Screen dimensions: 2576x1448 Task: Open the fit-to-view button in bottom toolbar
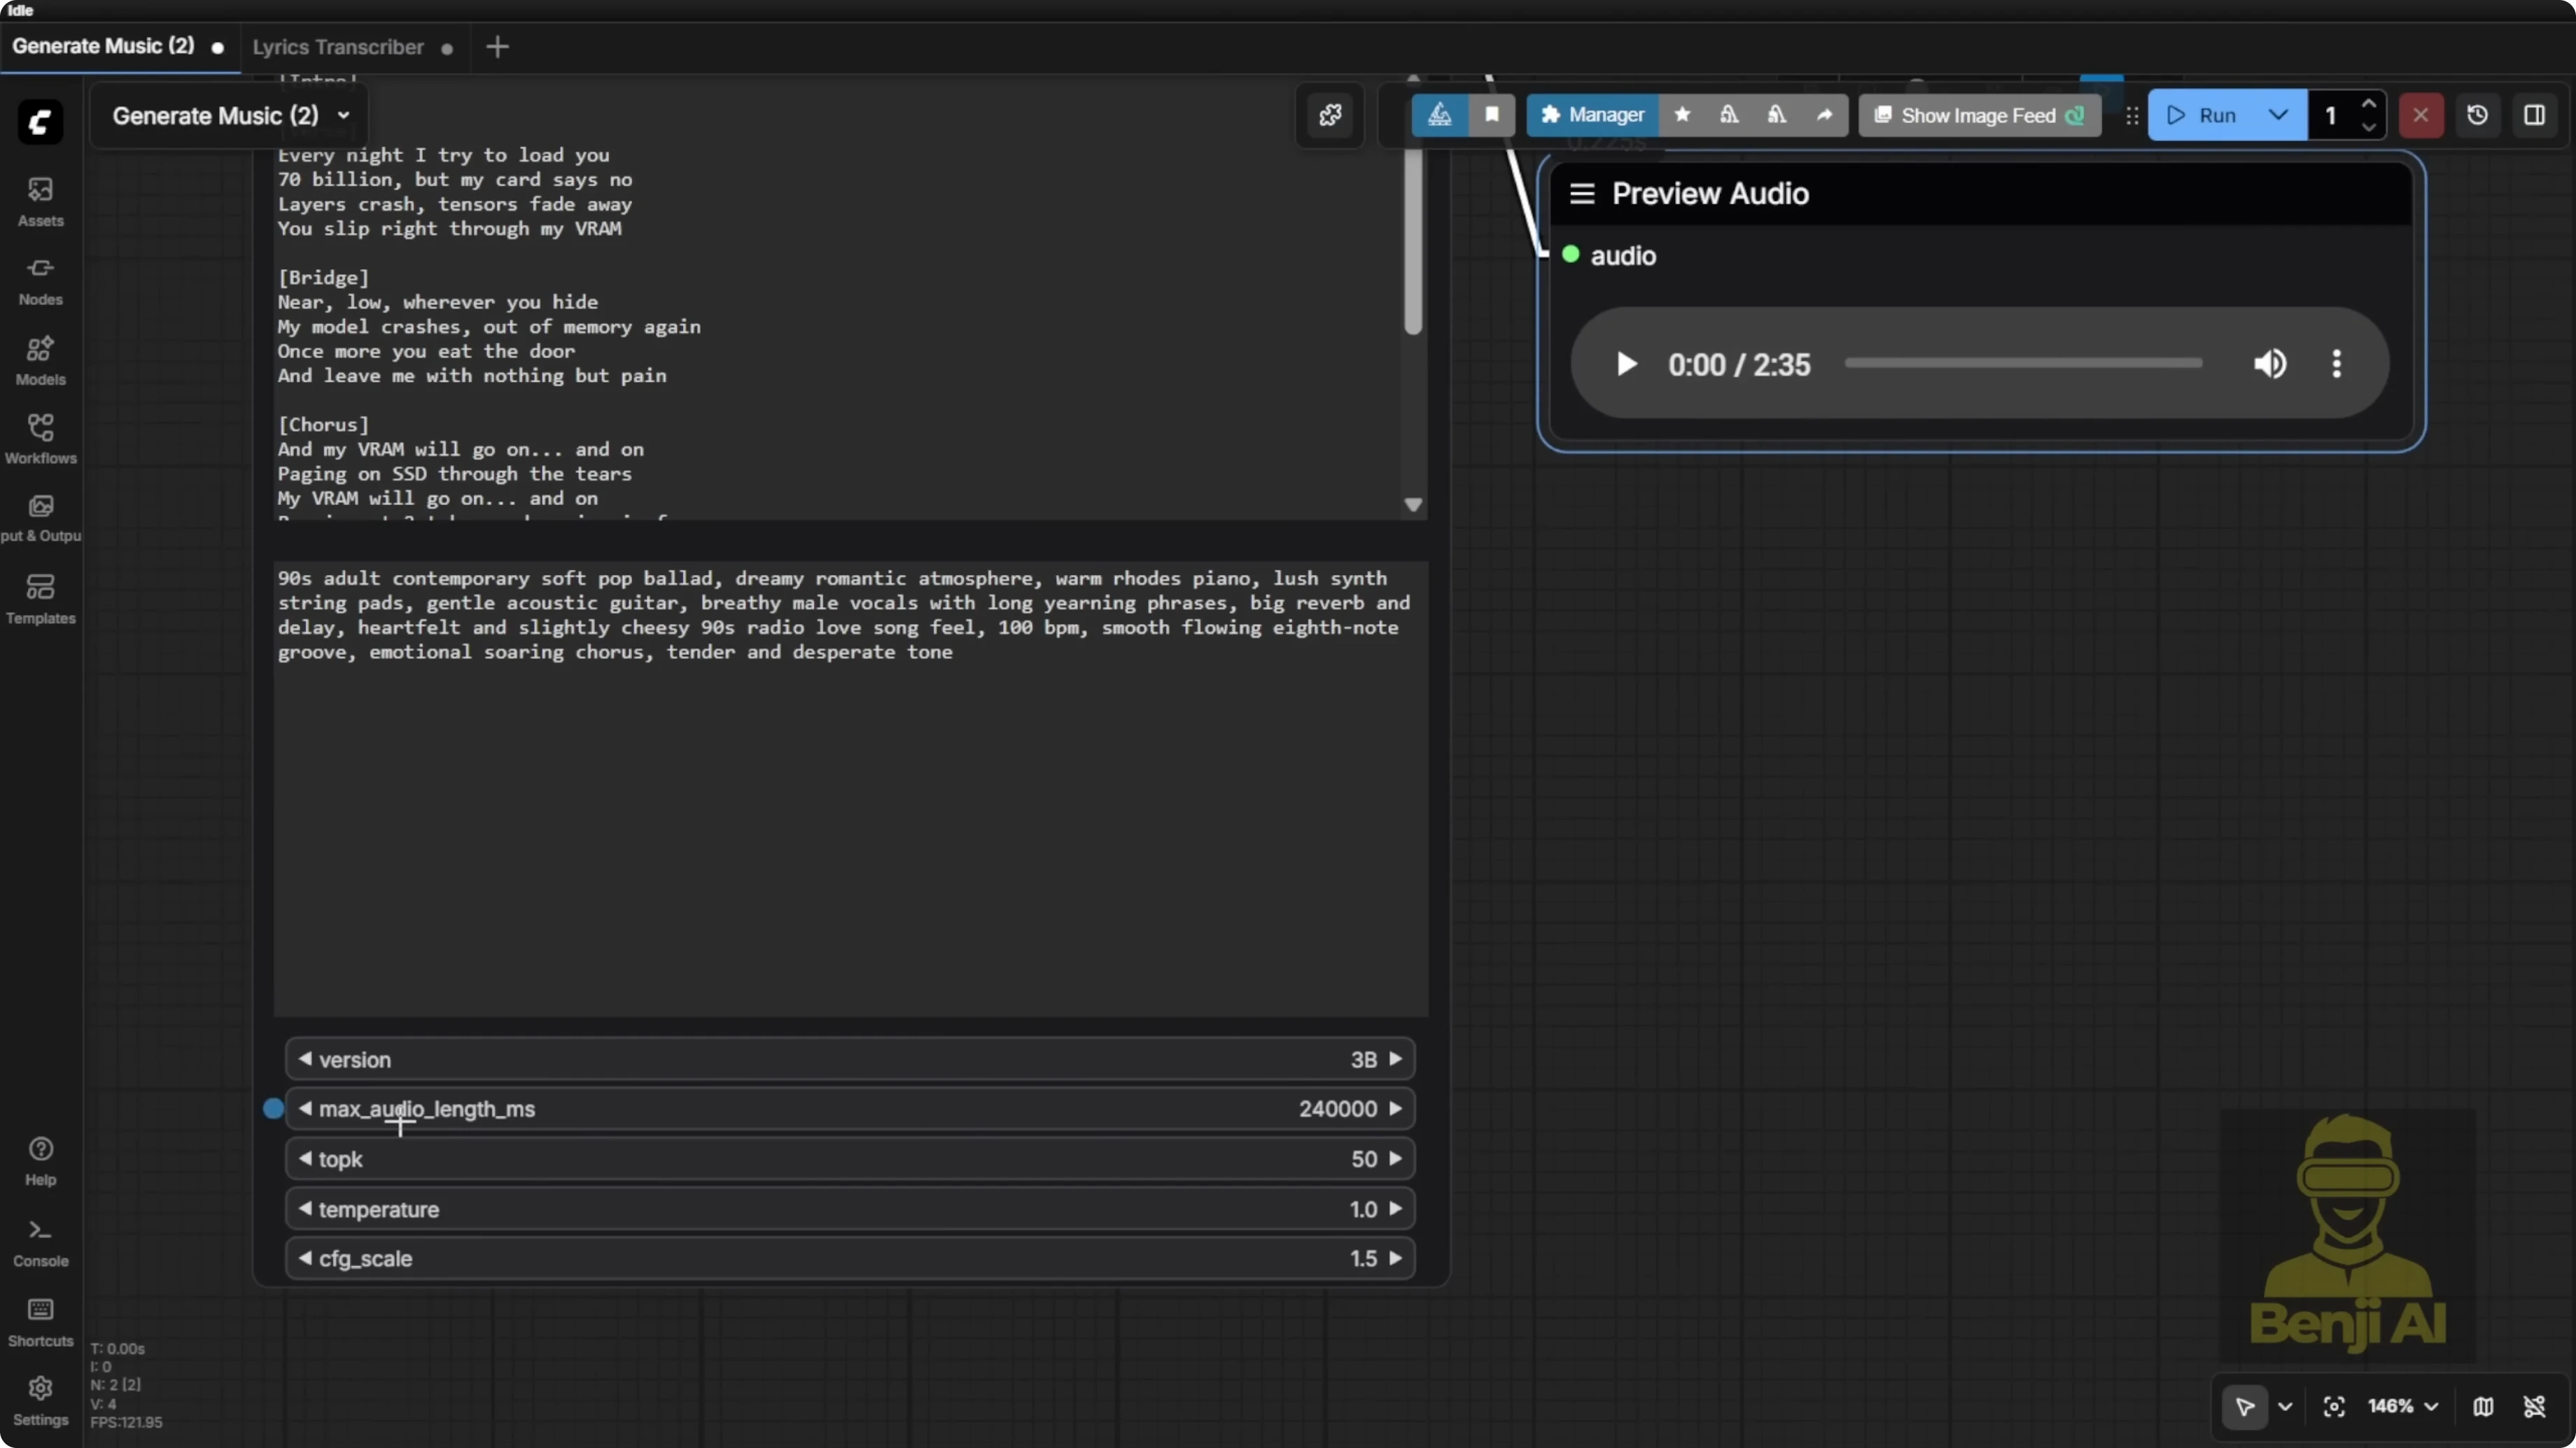(x=2334, y=1406)
